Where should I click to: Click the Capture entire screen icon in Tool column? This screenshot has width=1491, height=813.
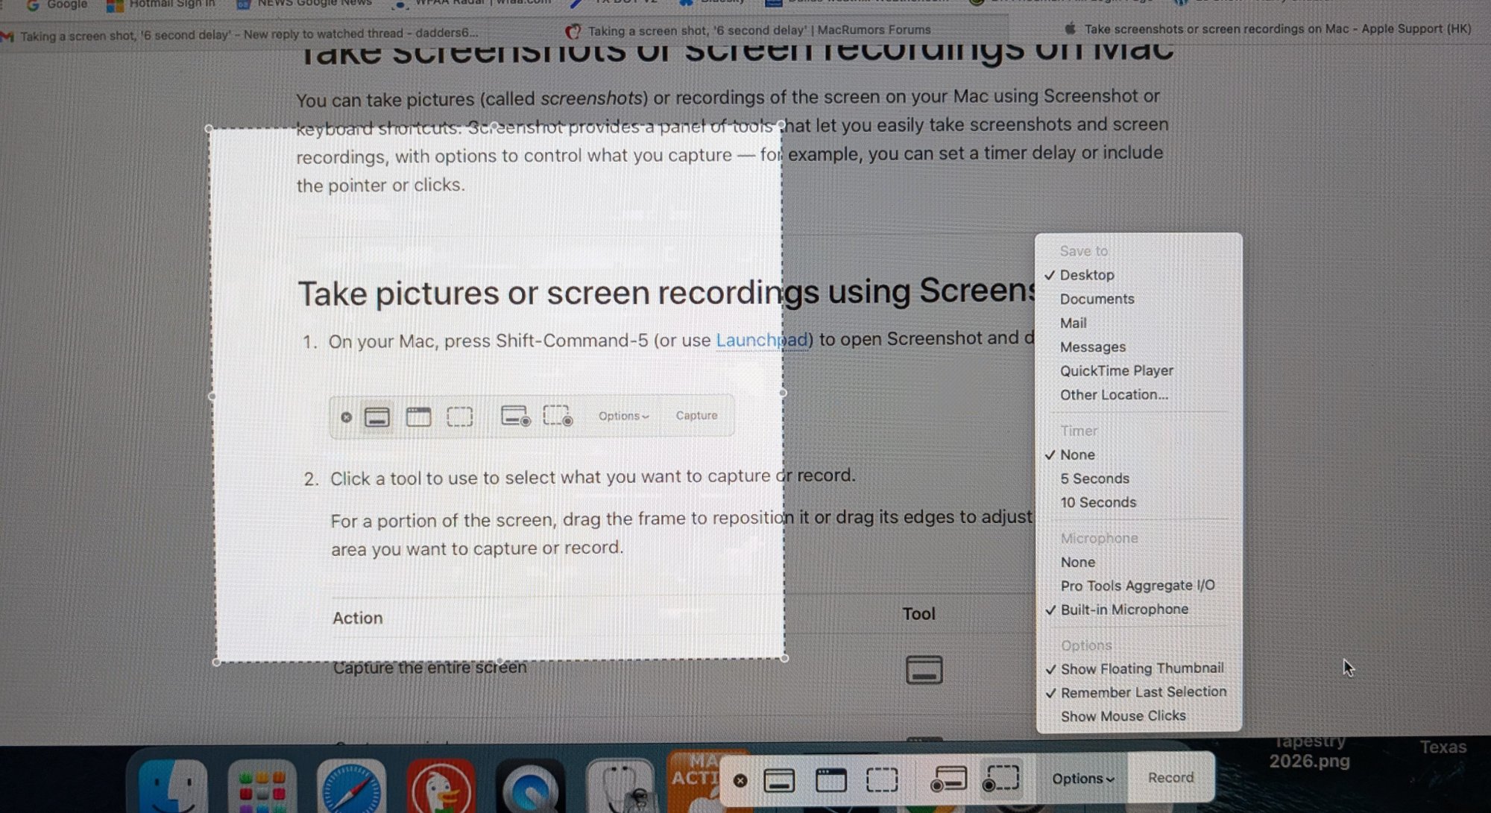(924, 669)
